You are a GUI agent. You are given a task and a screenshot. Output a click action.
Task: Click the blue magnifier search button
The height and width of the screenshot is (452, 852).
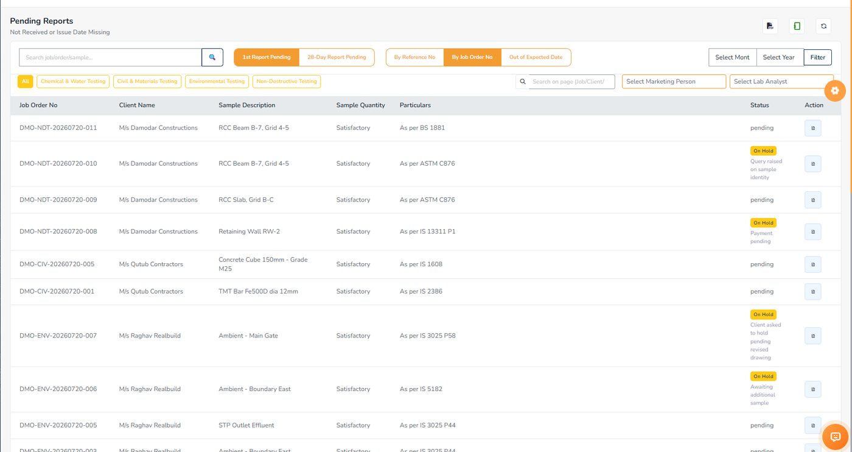tap(212, 57)
